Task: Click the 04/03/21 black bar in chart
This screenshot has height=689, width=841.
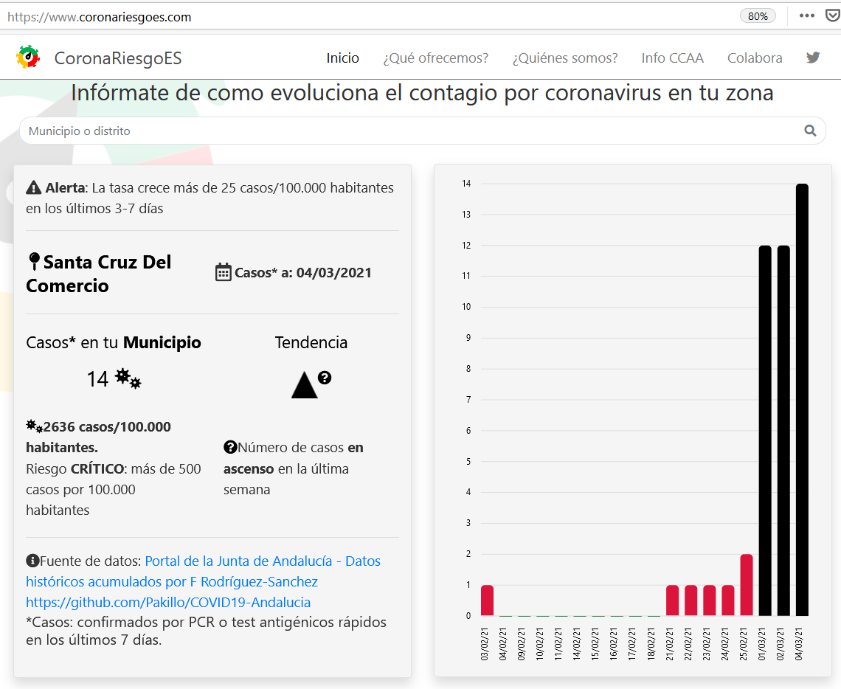Action: pos(802,400)
